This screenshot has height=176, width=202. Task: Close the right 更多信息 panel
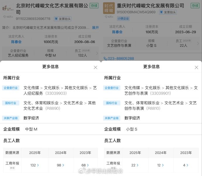(x=196, y=68)
